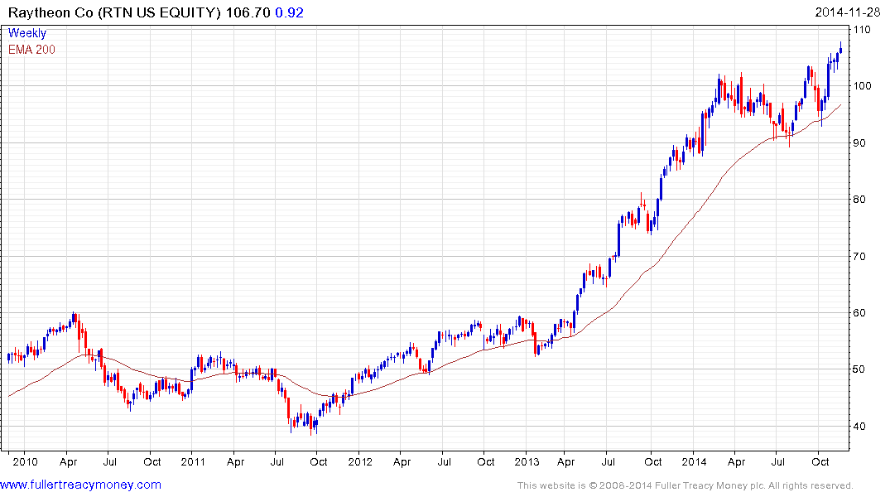Select the price change 0.92
The width and height of the screenshot is (890, 497).
290,12
